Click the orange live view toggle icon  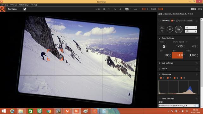pos(160,9)
